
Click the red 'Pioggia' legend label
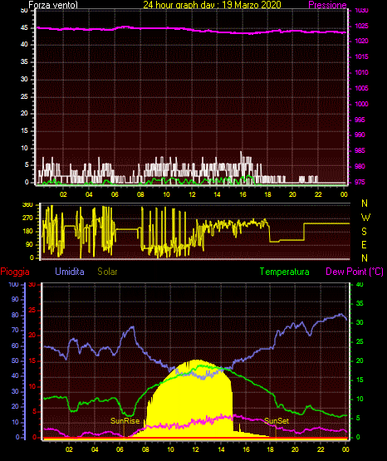15,272
